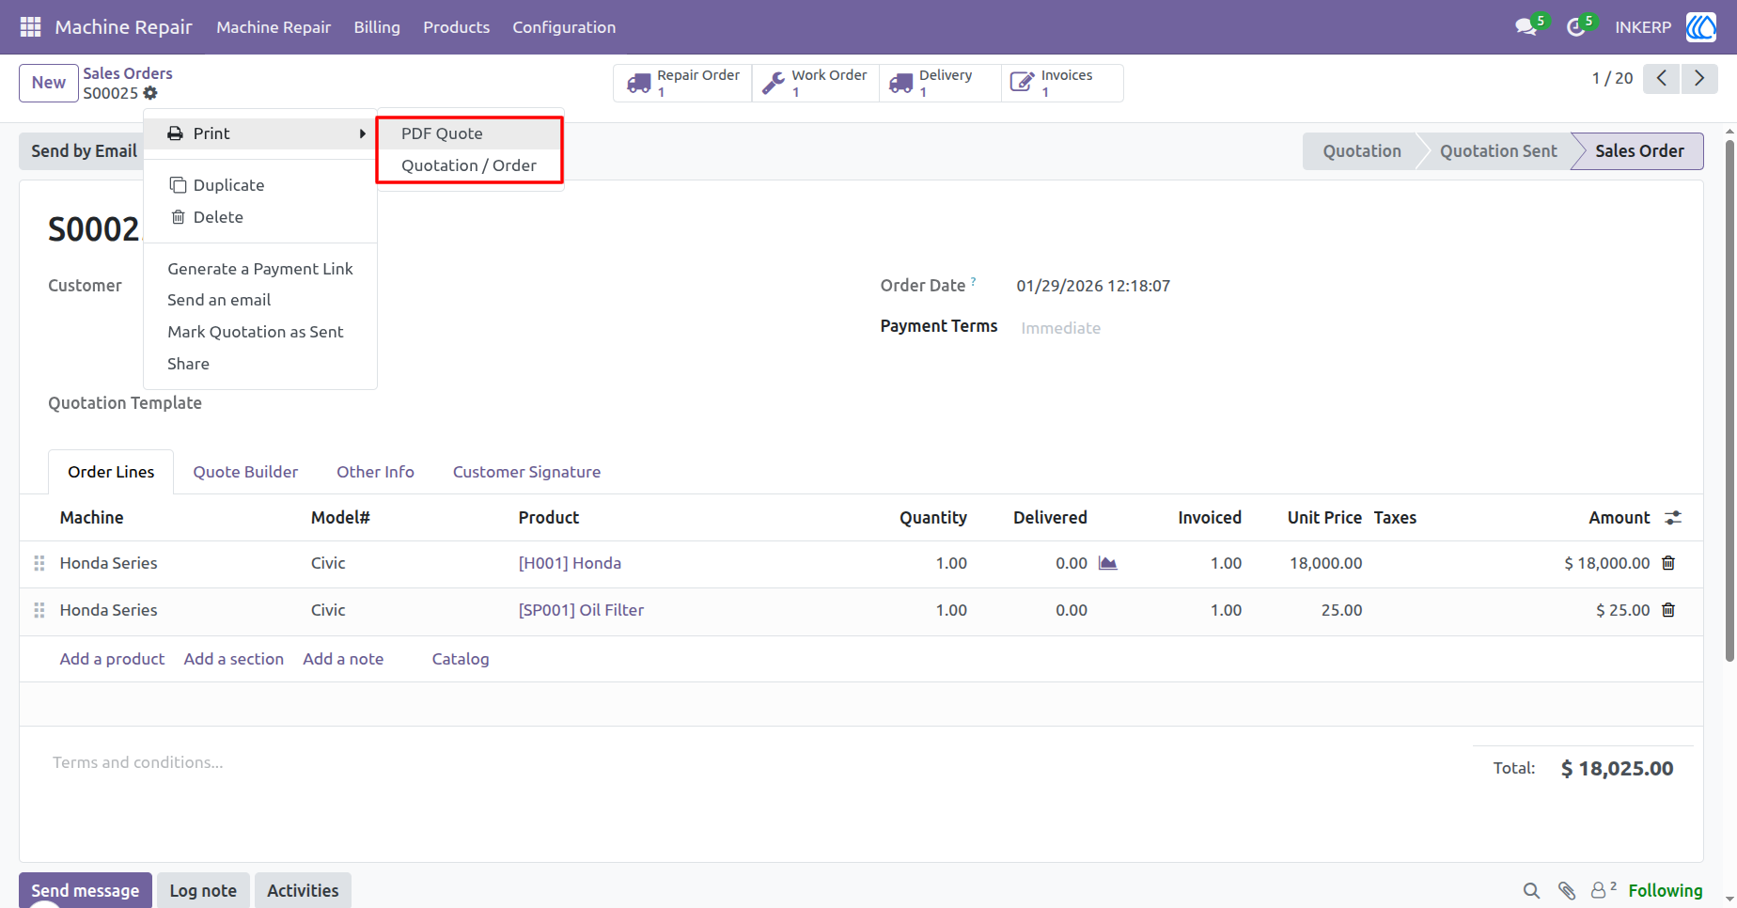
Task: Toggle the Following subscription status
Action: coord(1666,890)
